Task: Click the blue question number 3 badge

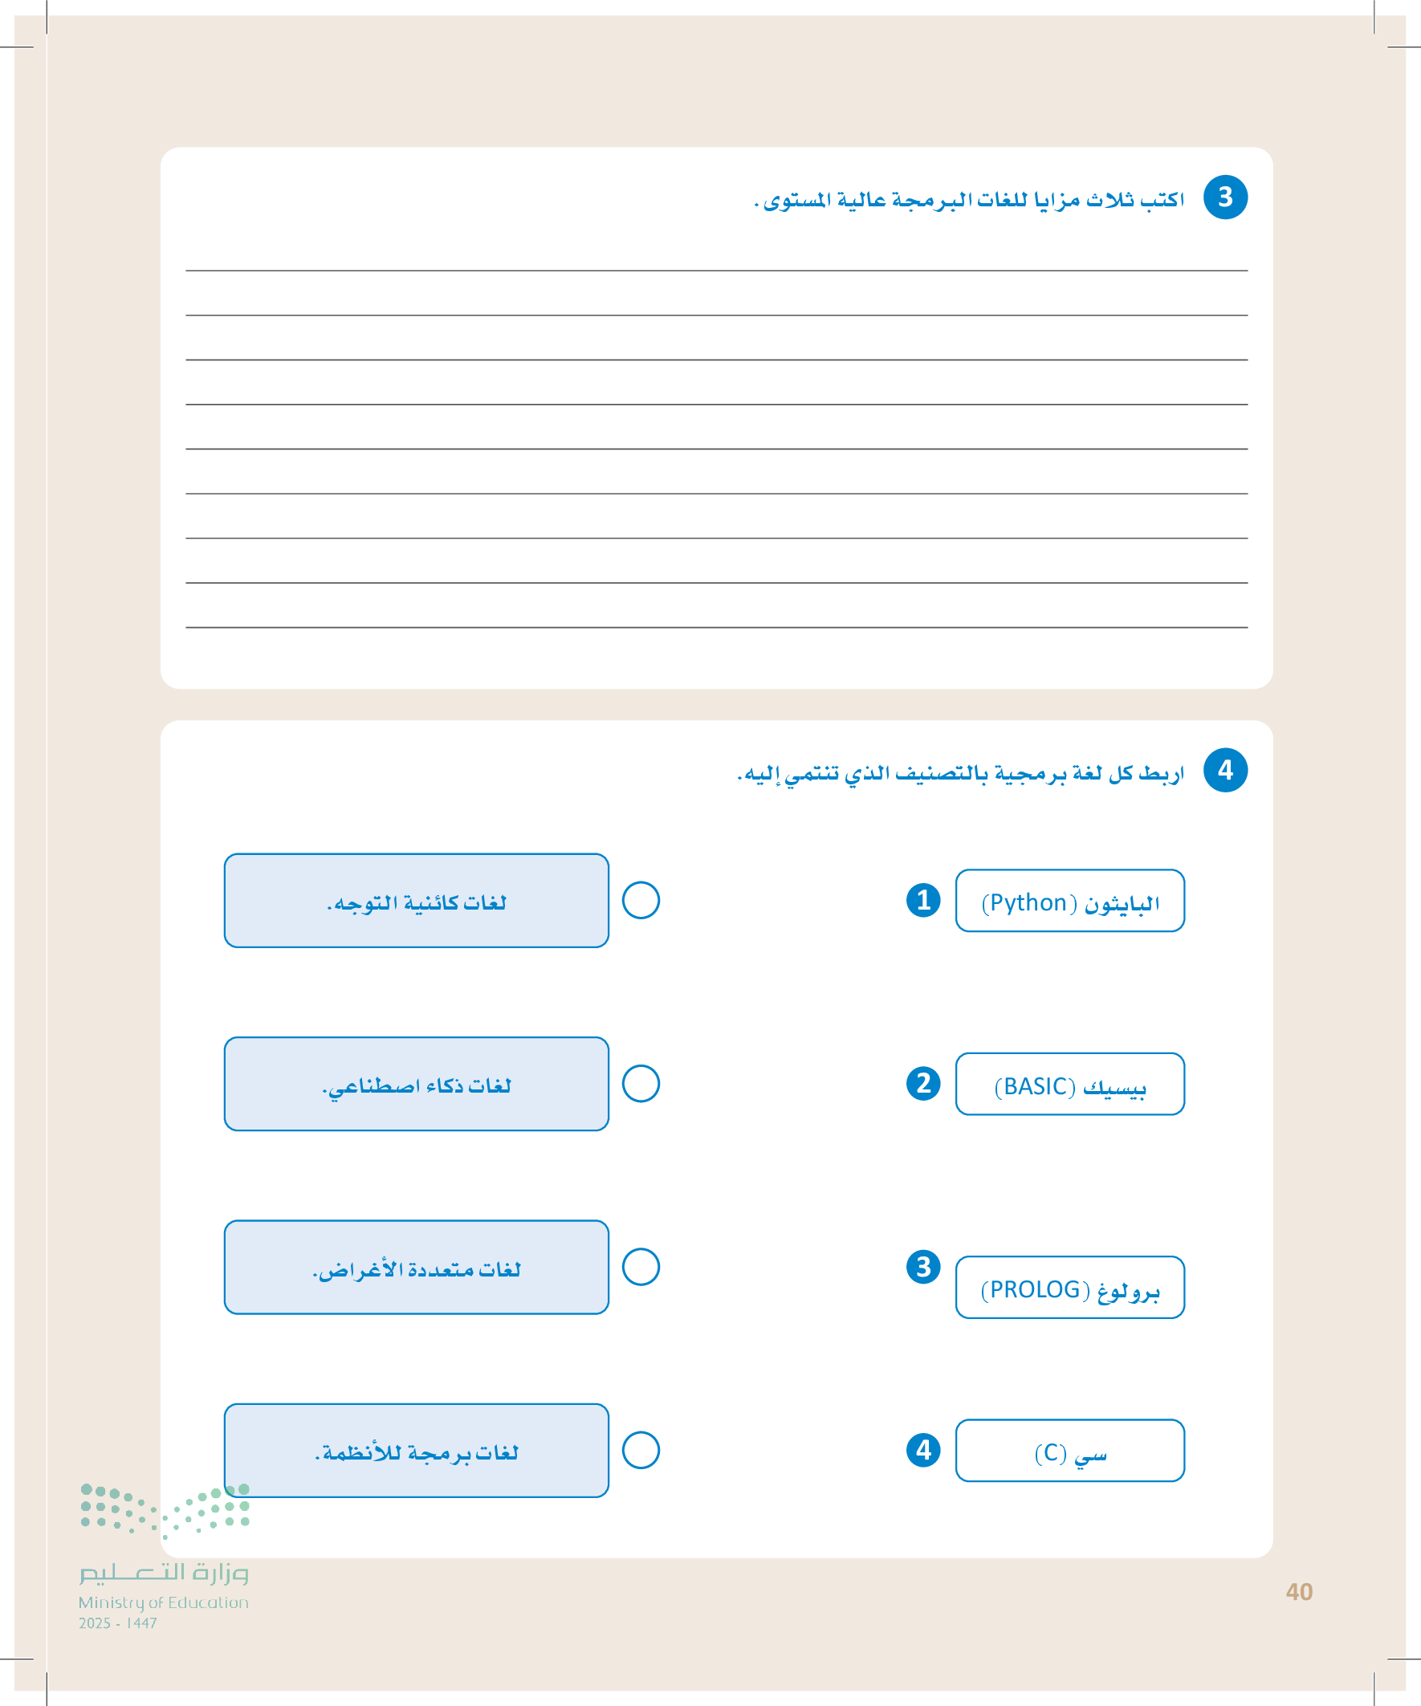Action: coord(1225,197)
